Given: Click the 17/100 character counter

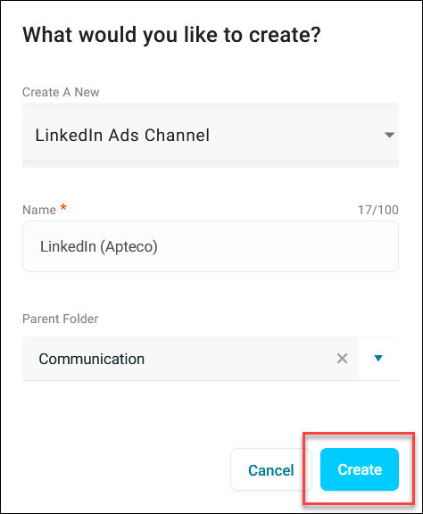Looking at the screenshot, I should pos(378,210).
